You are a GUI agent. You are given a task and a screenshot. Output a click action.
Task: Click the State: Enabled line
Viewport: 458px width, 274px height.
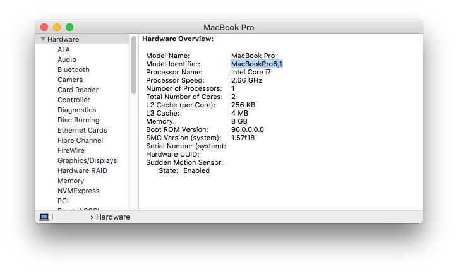184,170
